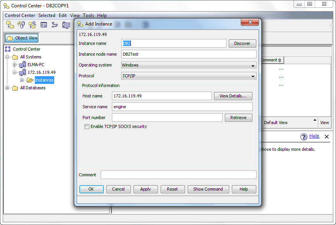
Task: Click the Instances open folder icon
Action: tap(30, 80)
